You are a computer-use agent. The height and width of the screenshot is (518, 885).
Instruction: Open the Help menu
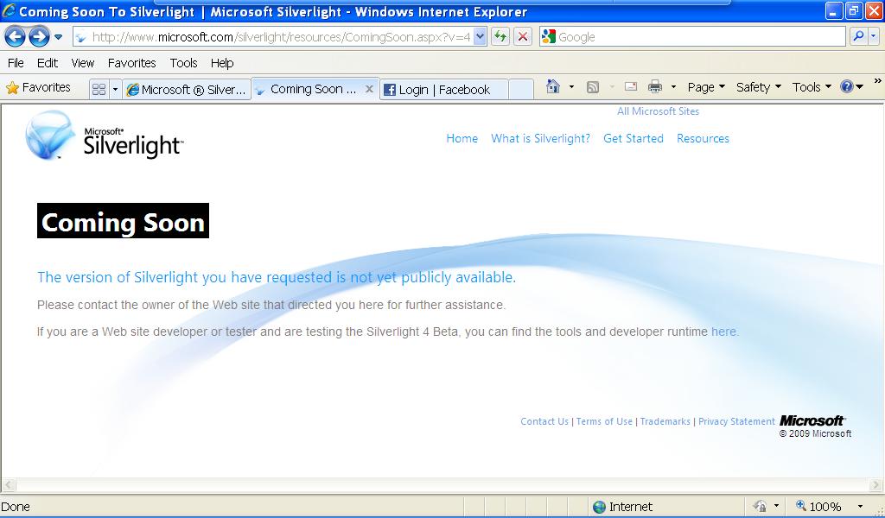point(222,63)
